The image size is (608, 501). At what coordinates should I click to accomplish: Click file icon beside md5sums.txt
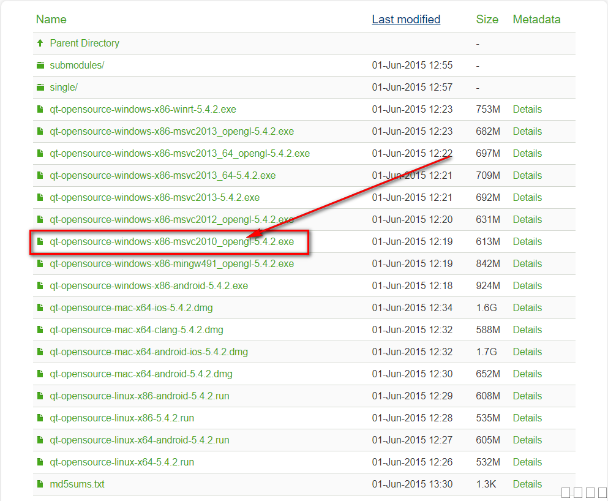pyautogui.click(x=40, y=484)
